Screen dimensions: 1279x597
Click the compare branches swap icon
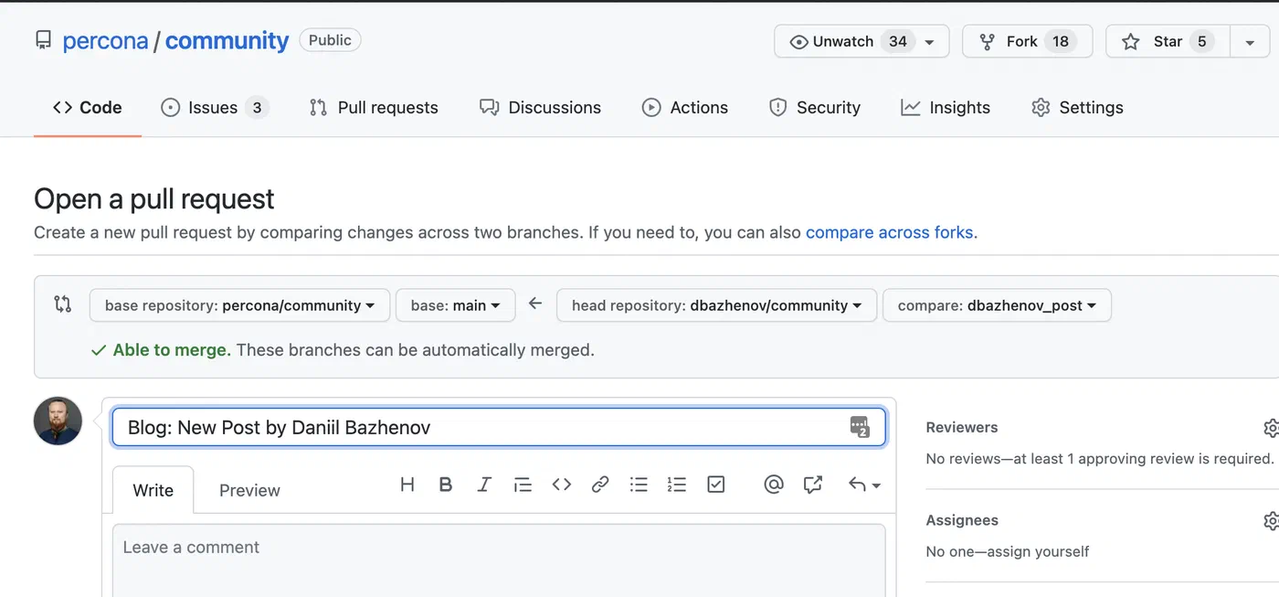click(62, 304)
